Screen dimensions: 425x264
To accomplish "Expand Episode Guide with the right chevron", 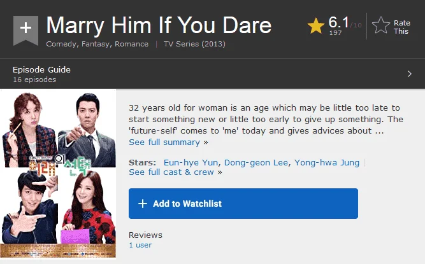I will tap(410, 74).
